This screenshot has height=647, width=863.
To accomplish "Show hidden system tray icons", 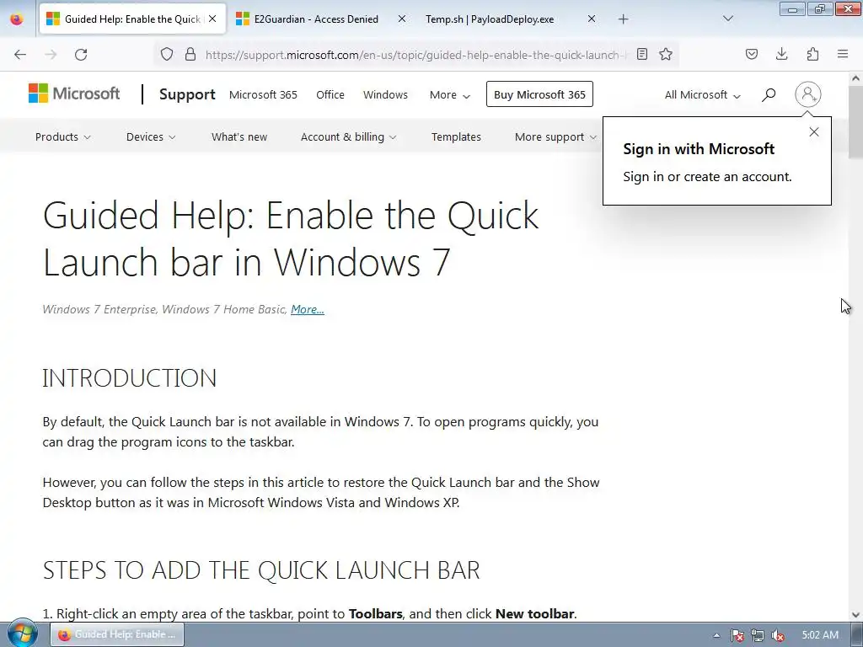I will click(716, 635).
